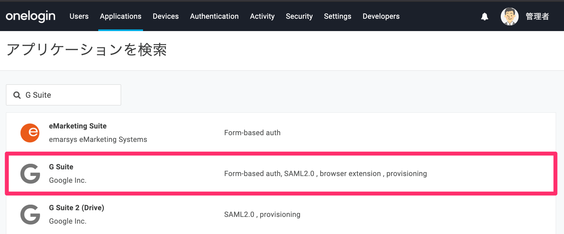
Task: Click 'Google Inc.' under G Suite 2 (Drive)
Action: point(67,221)
